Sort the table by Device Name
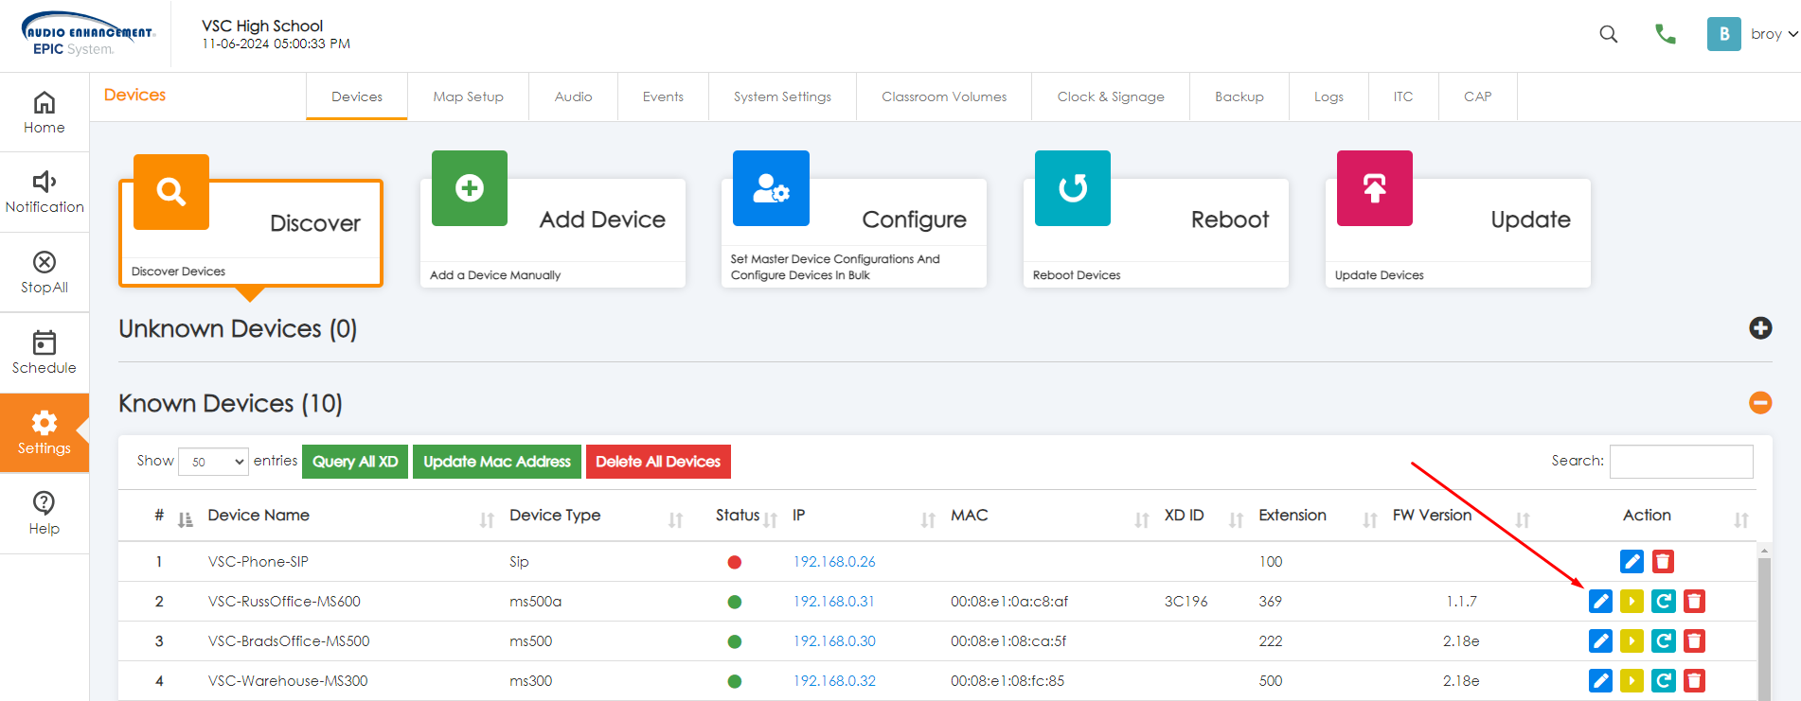 [x=259, y=516]
